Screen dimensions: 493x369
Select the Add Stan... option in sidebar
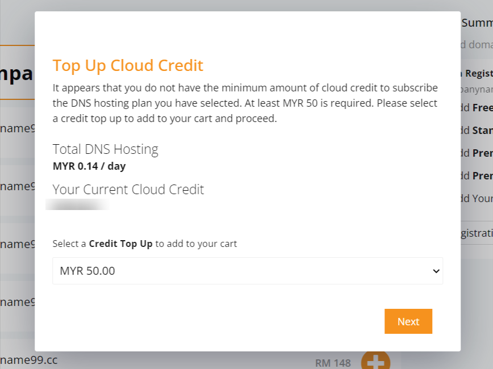point(477,130)
